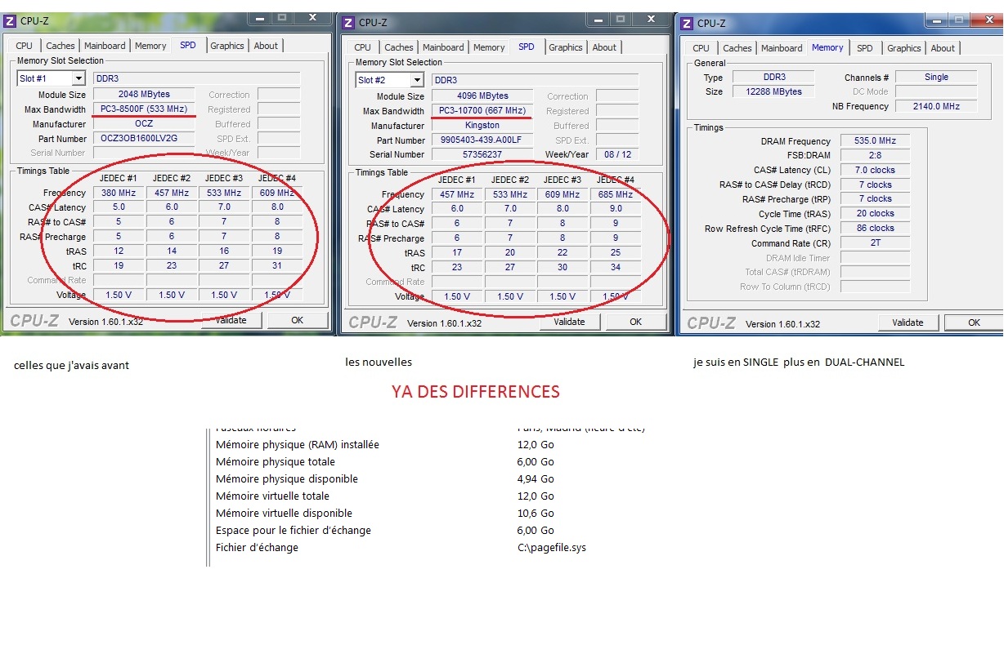Image resolution: width=1004 pixels, height=645 pixels.
Task: Expand the Slot #2 memory slot selector
Action: 417,80
